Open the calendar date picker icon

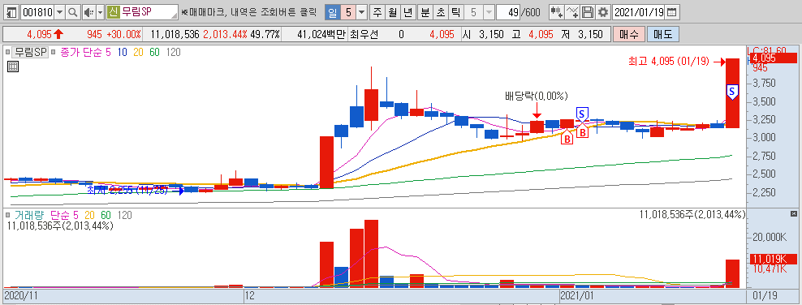pos(672,12)
